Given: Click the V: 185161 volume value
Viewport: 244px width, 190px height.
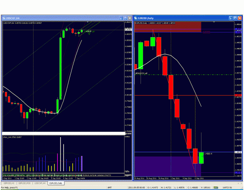Looking at the screenshot, I should [x=206, y=188].
